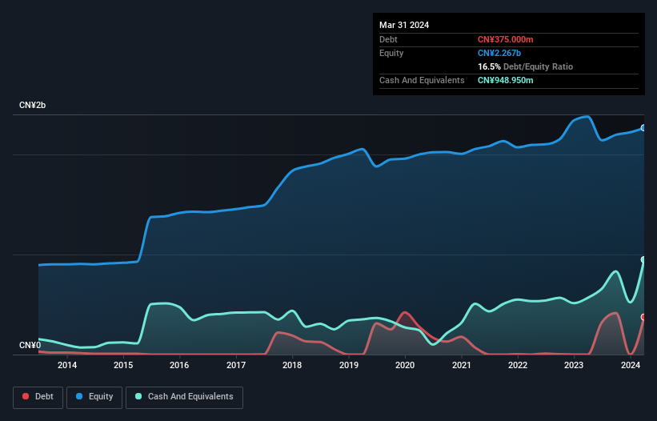Click the CN¥0 y-axis label
The image size is (657, 421).
pyautogui.click(x=30, y=346)
